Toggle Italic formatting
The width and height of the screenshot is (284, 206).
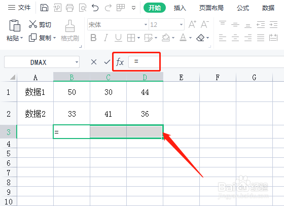(x=106, y=38)
